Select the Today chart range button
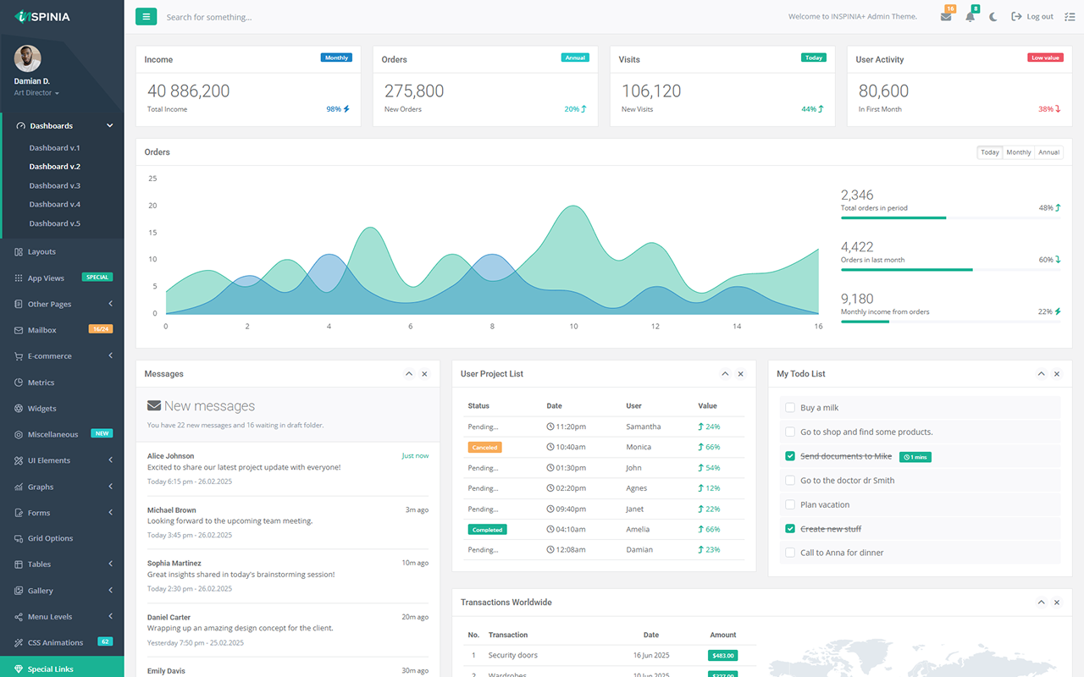Viewport: 1084px width, 677px height. (x=990, y=152)
